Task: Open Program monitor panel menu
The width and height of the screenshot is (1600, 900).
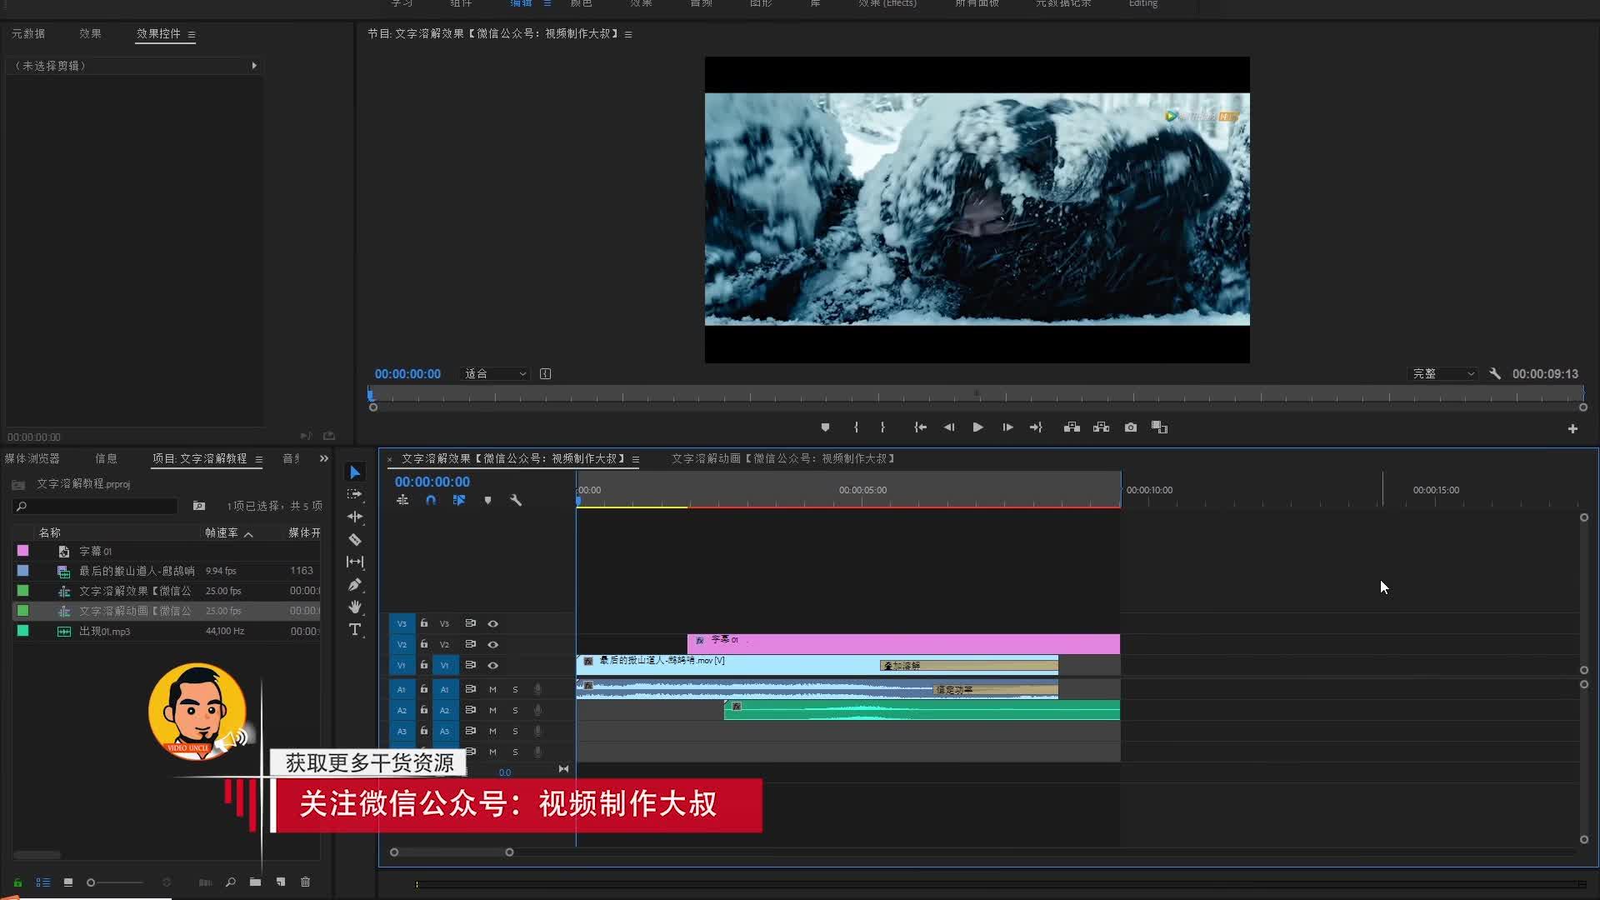Action: [628, 34]
